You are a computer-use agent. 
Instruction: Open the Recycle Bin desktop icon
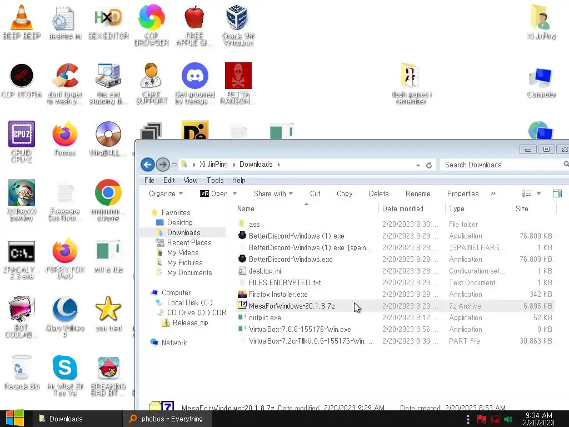[22, 372]
